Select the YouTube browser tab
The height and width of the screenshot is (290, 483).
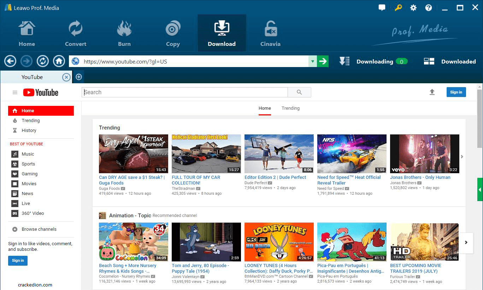pos(36,77)
